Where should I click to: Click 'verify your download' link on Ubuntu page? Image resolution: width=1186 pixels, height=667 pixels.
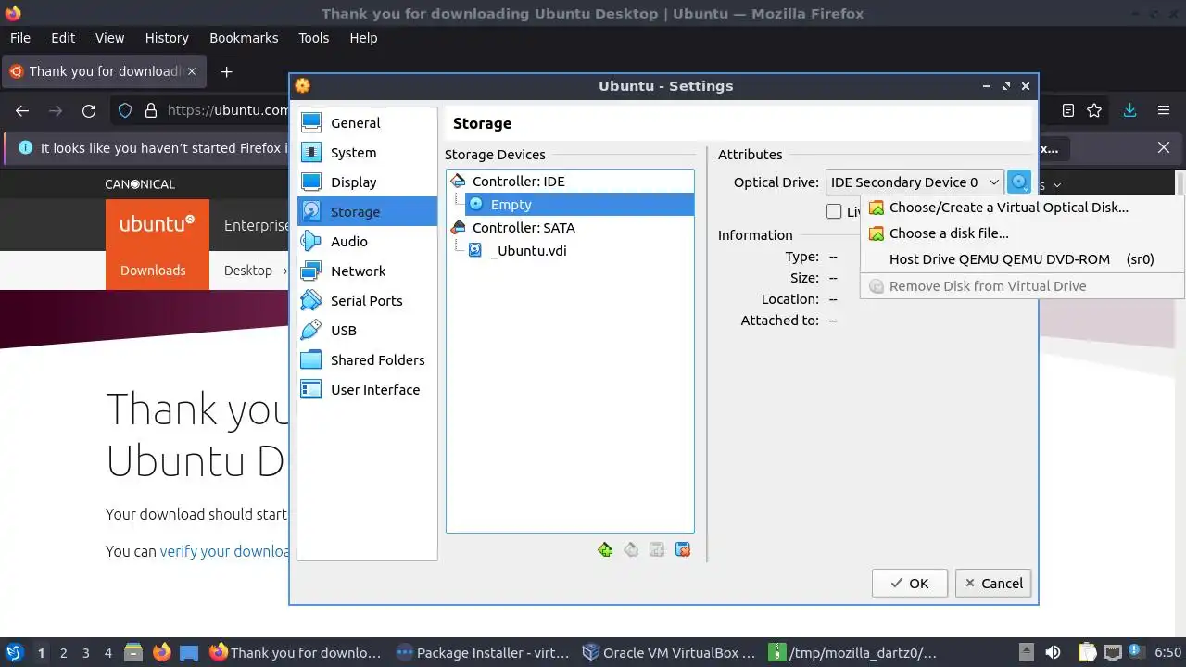point(225,551)
